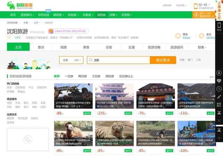Viewport: 223px width, 156px height.
Task: Open the ¥70 tour card thumbnail
Action: click(x=156, y=96)
